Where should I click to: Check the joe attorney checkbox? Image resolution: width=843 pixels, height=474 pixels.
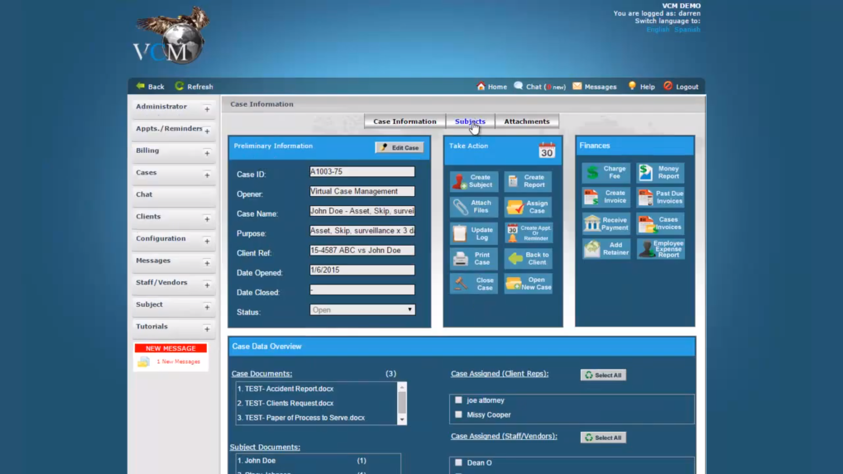[x=458, y=400]
